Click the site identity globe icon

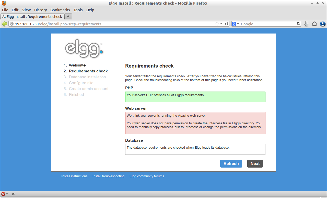point(12,24)
